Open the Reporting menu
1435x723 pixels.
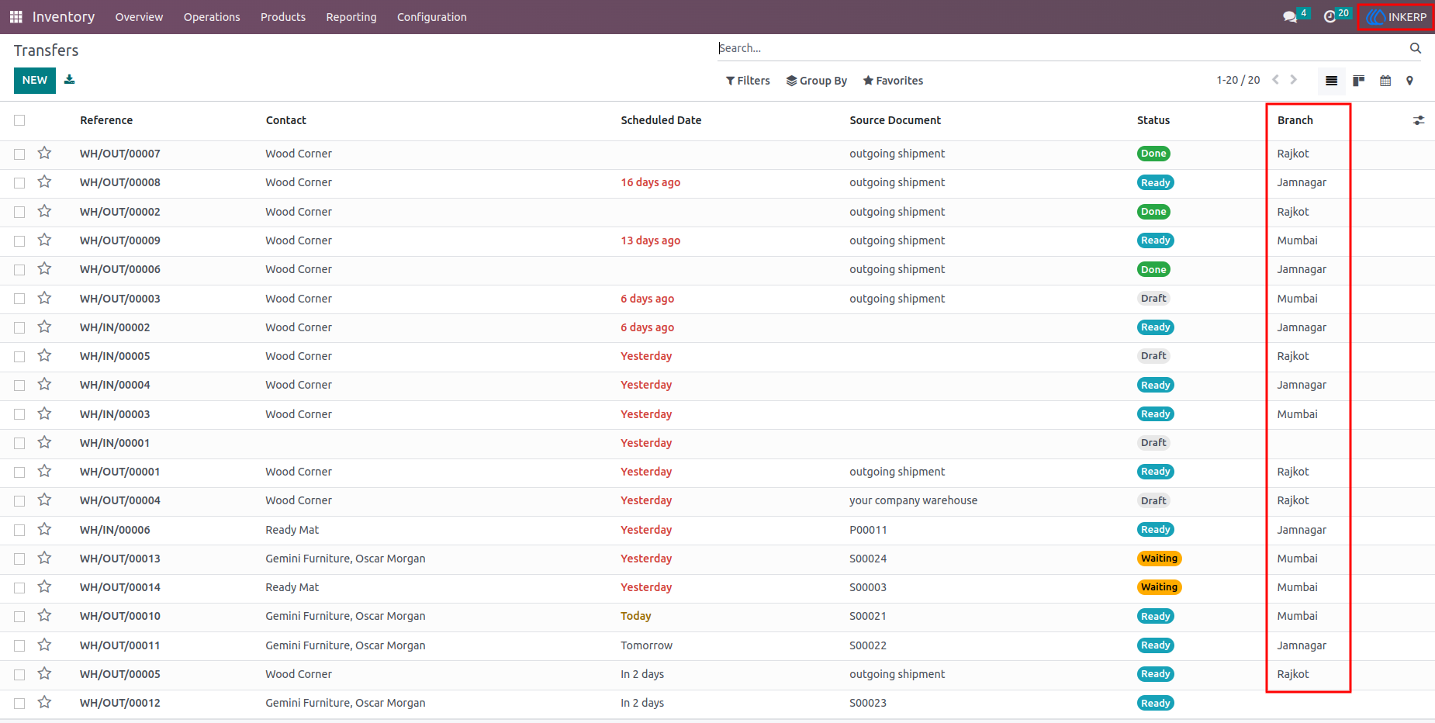pyautogui.click(x=351, y=17)
